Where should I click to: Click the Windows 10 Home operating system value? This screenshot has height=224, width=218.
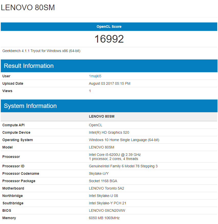point(124,140)
